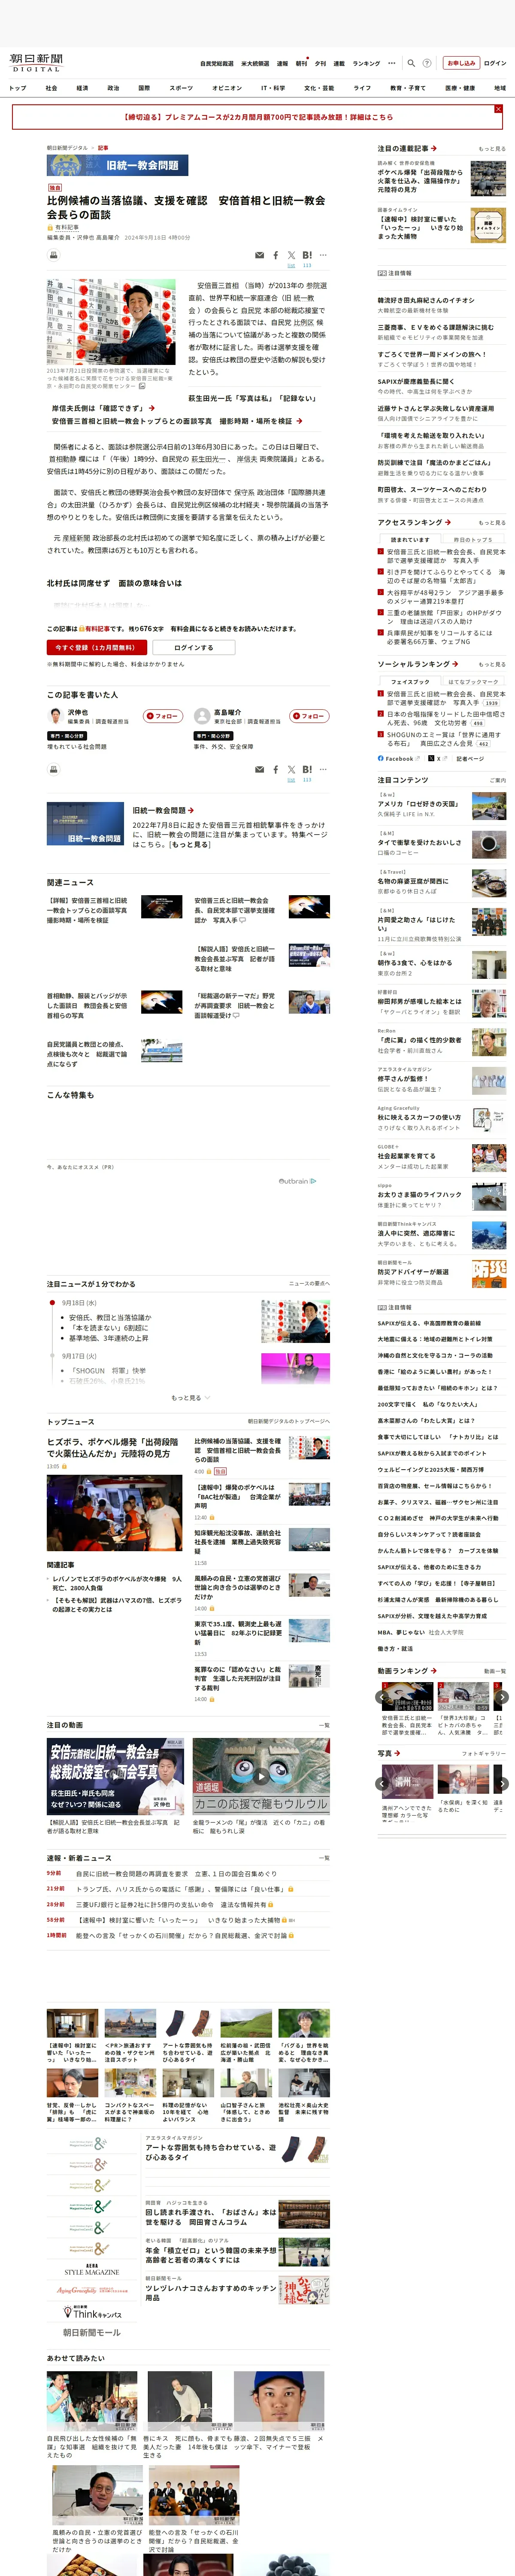The height and width of the screenshot is (2576, 515).
Task: Open the 自民党総裁選 header link
Action: coord(217,63)
